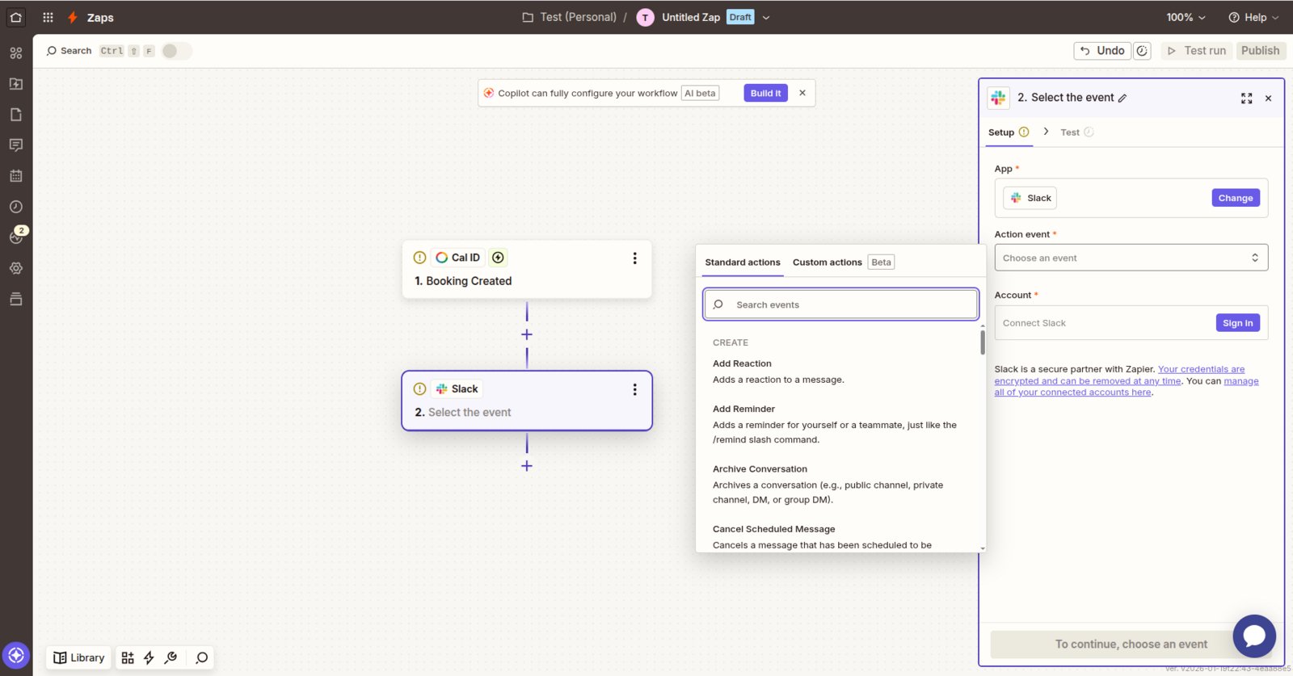Open the notes page icon in the sidebar
This screenshot has height=676, width=1293.
point(15,115)
